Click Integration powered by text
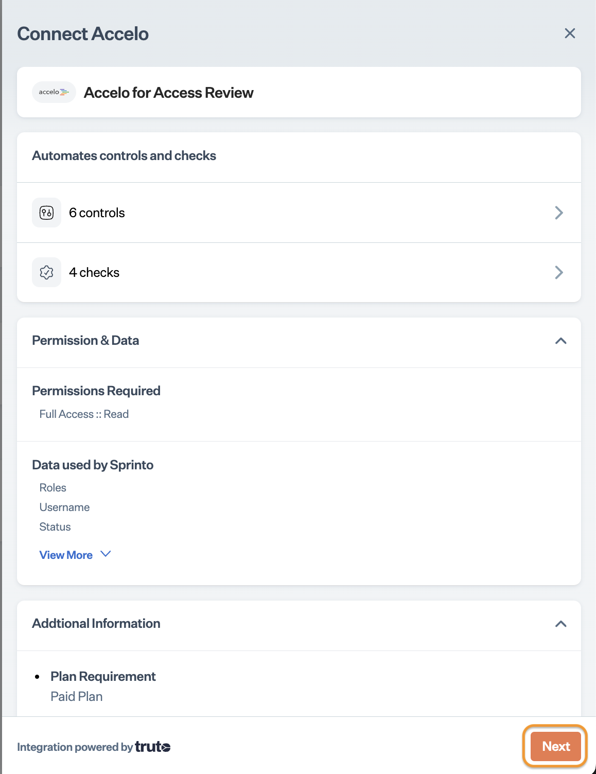This screenshot has width=596, height=774. (x=75, y=747)
